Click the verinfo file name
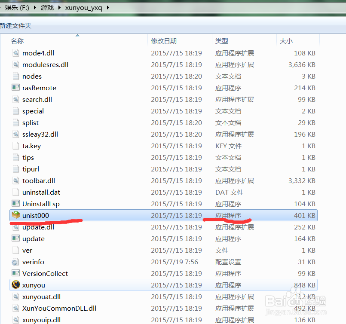Screen dimensions: 346x324 33,262
